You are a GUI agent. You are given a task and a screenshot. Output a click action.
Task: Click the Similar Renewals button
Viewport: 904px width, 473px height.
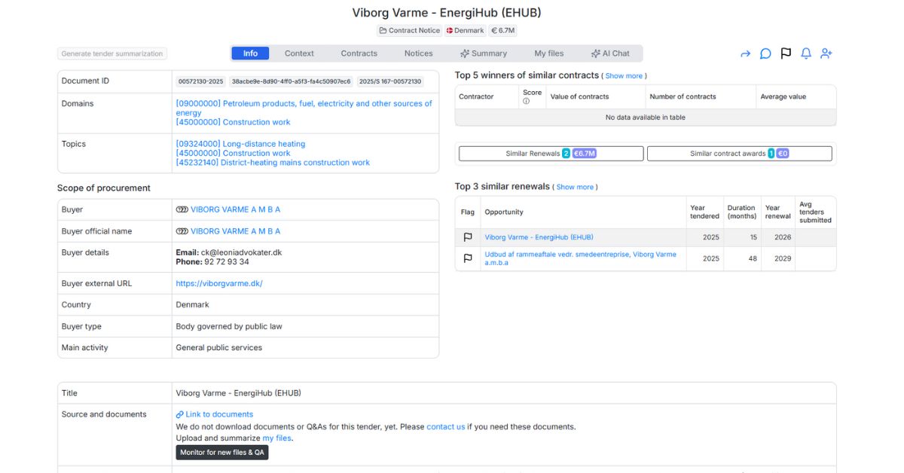point(551,154)
